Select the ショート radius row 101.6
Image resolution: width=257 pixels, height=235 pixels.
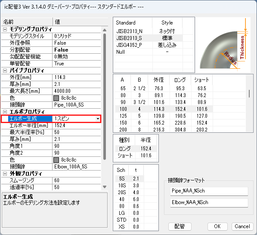(x=136, y=156)
